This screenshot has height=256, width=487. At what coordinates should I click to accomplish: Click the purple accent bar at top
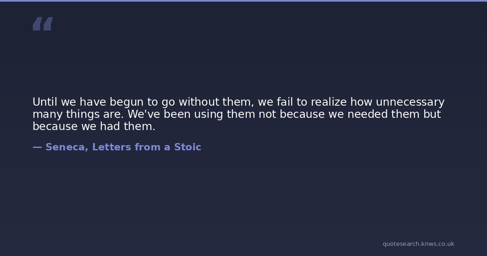point(243,1)
